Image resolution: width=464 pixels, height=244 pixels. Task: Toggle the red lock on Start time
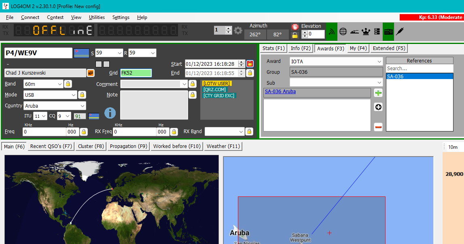pyautogui.click(x=250, y=64)
